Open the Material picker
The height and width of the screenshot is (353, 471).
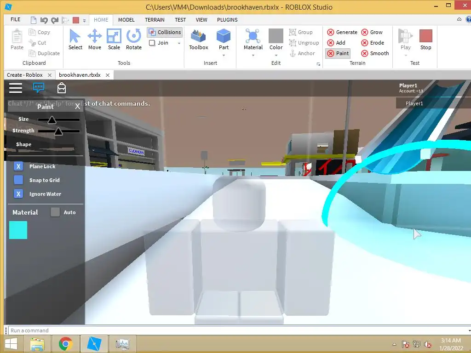pyautogui.click(x=253, y=40)
